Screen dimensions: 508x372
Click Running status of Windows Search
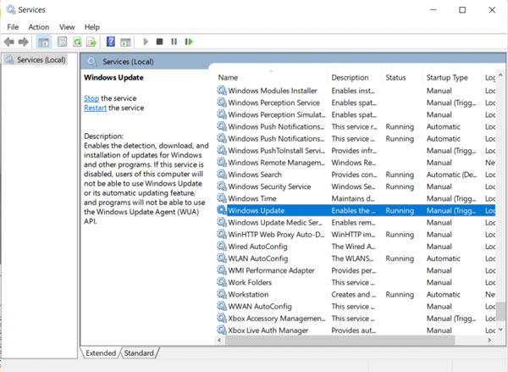(400, 175)
